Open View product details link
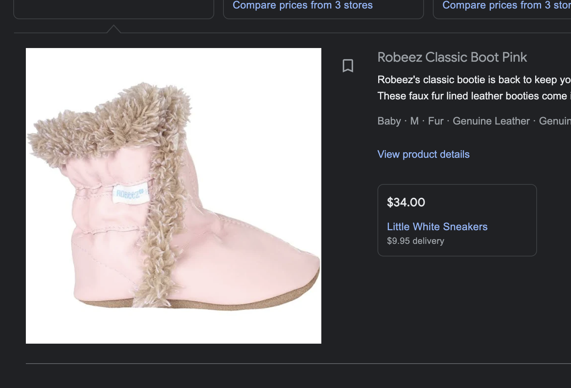 [423, 154]
